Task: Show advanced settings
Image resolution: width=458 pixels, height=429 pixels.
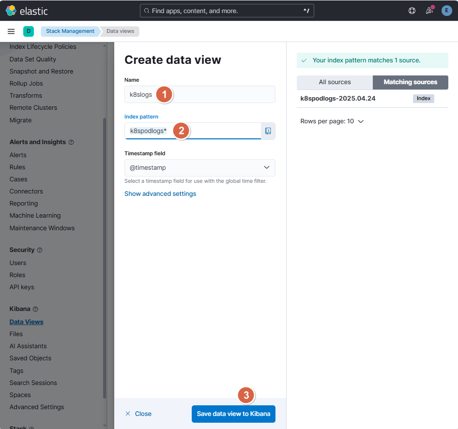Action: [x=160, y=194]
